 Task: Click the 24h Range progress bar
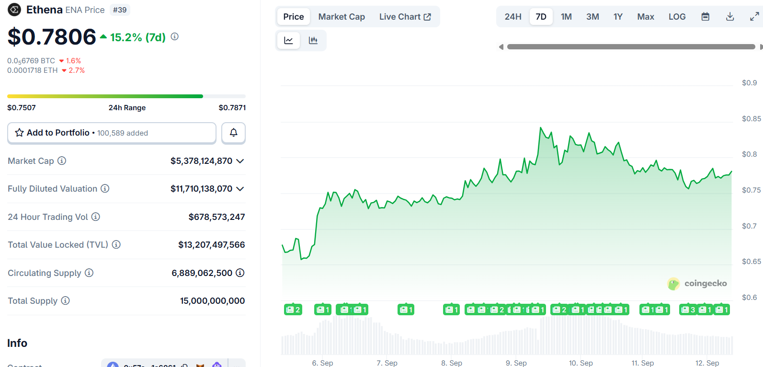pyautogui.click(x=126, y=96)
